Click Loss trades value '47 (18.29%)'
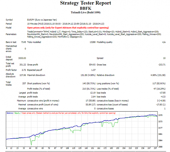The image size is (170, 152). coord(159,89)
